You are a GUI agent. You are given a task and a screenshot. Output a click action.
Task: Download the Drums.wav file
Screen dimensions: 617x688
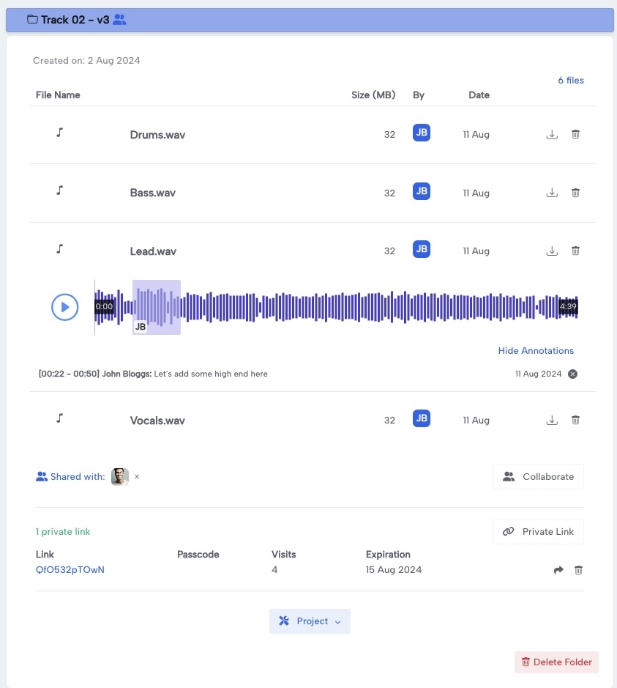(552, 135)
